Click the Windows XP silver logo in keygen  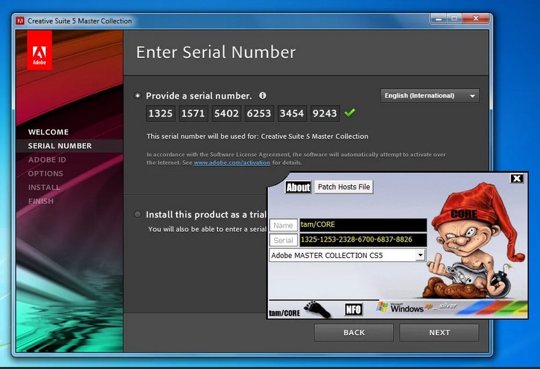tap(417, 307)
